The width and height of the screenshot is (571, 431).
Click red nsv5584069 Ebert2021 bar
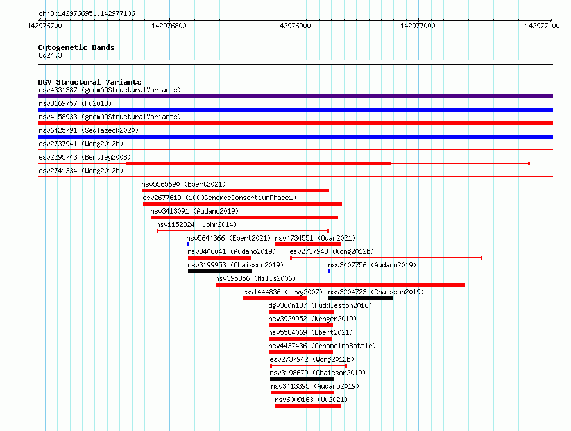point(300,339)
